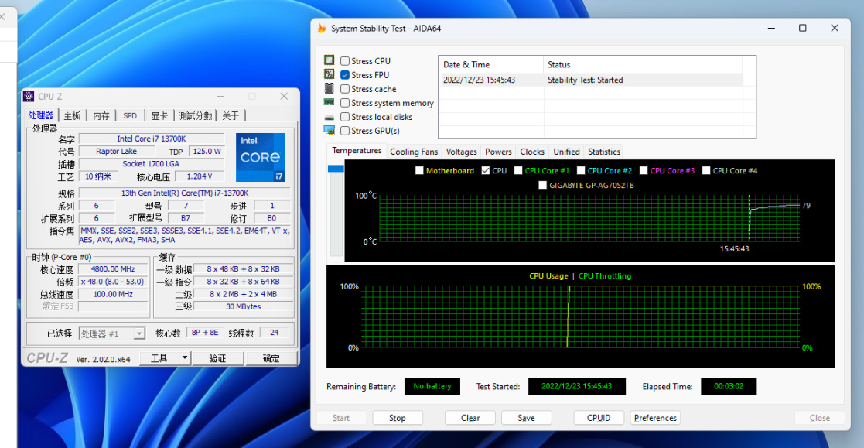Click the Stress CPU chip icon

[329, 60]
